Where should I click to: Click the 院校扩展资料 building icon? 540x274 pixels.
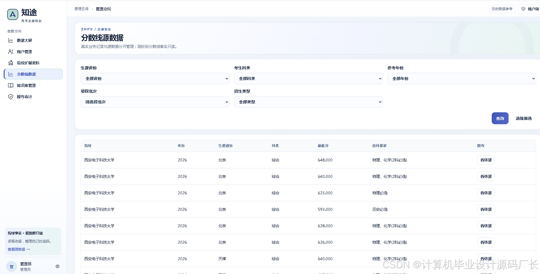pos(11,63)
